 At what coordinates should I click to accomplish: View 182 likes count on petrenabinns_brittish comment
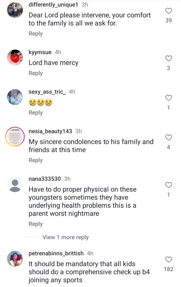(x=169, y=269)
